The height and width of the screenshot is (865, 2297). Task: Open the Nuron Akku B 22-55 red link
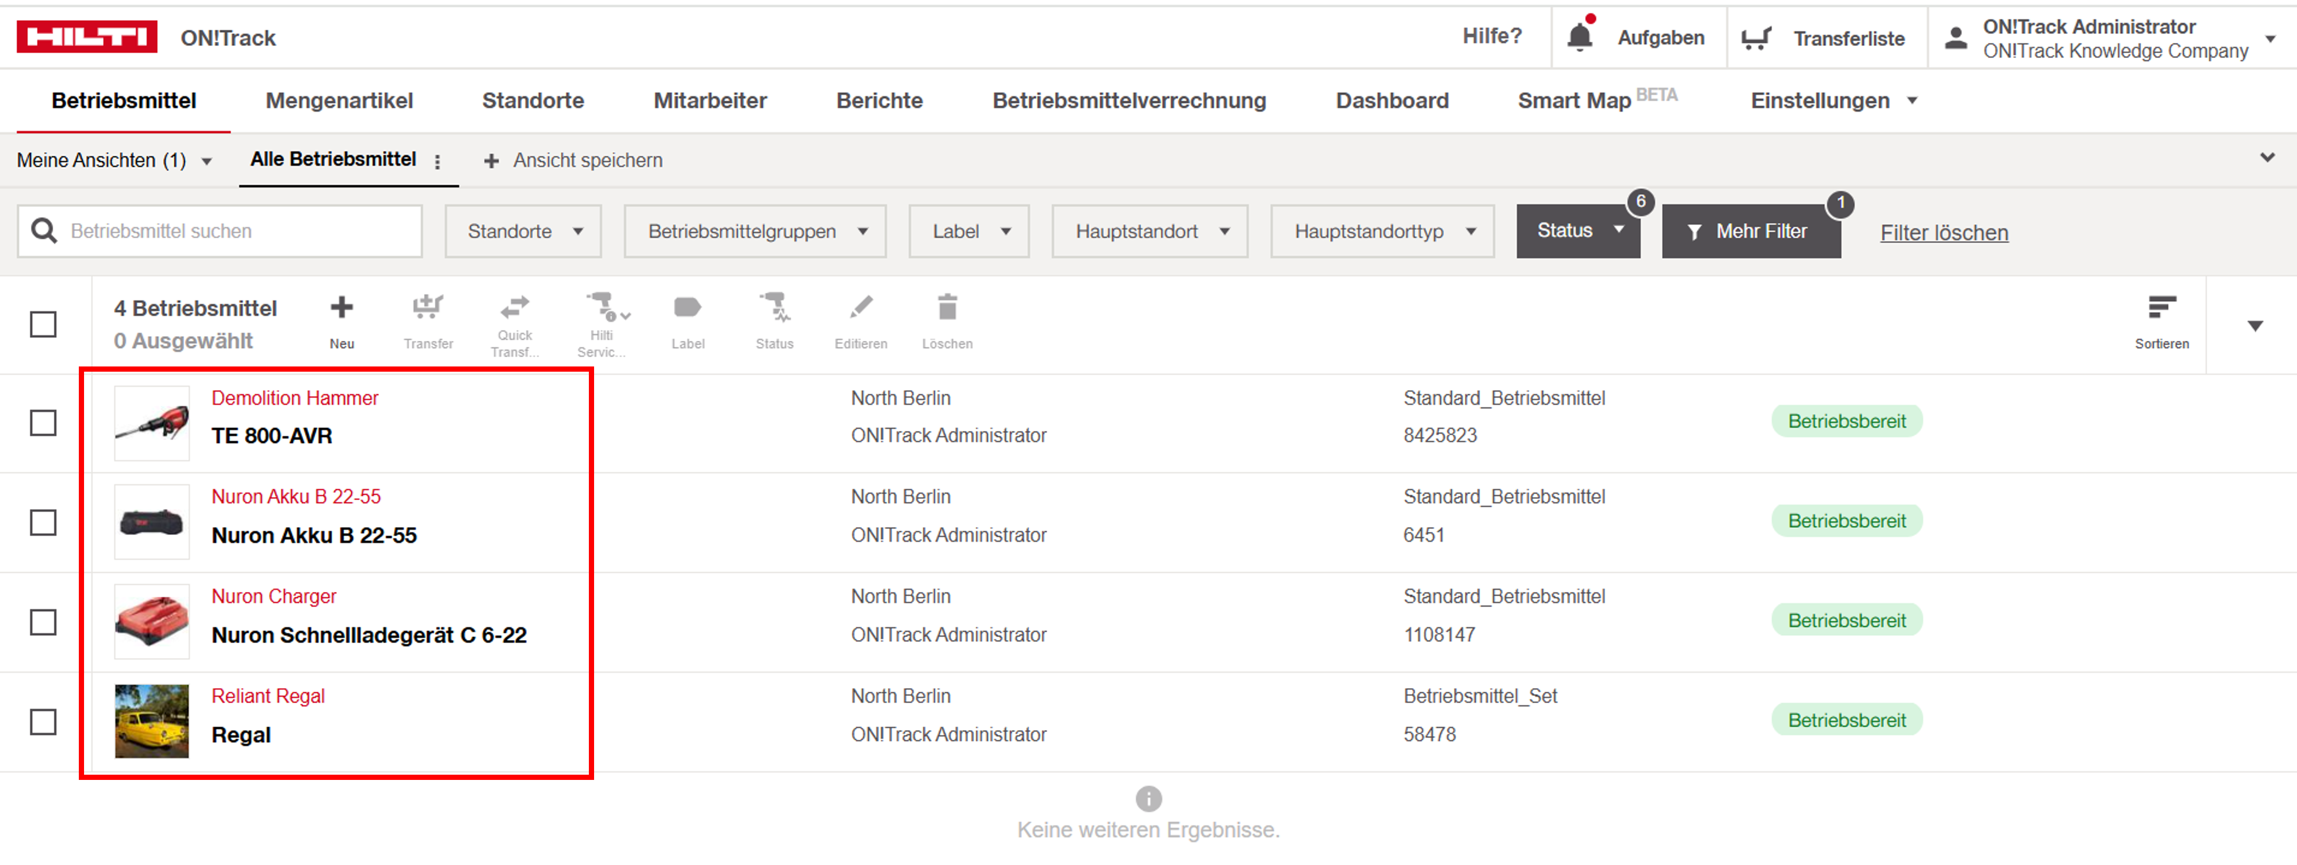point(296,496)
